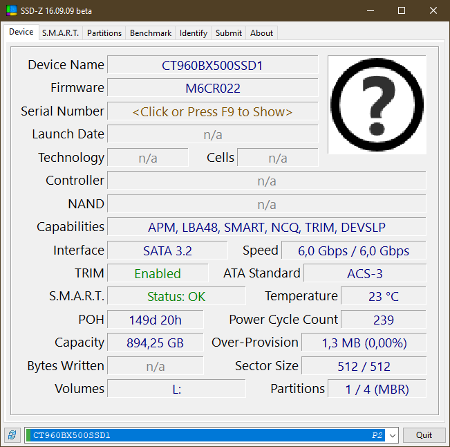Screen dimensions: 450x447
Task: Click the question mark device image
Action: point(377,104)
